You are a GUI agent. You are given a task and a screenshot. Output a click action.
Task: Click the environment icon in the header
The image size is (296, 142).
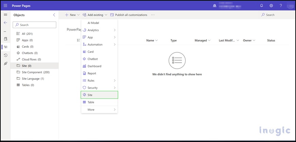tap(215, 6)
